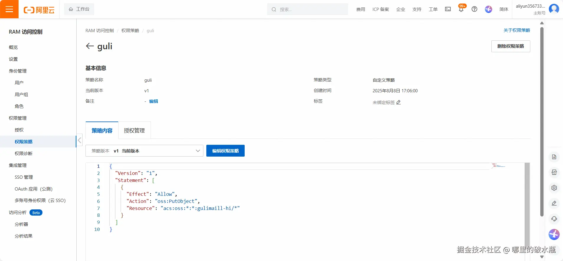Click account name aliyun356733...
The image size is (563, 261).
pos(530,6)
